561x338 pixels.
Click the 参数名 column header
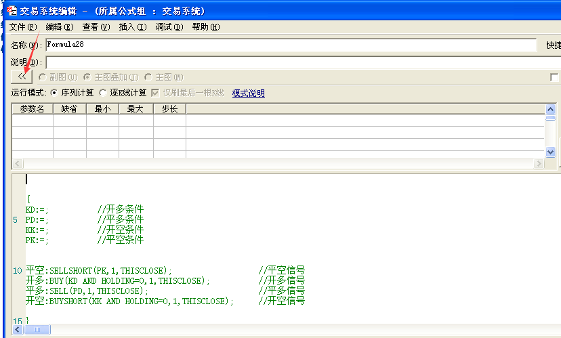click(33, 109)
